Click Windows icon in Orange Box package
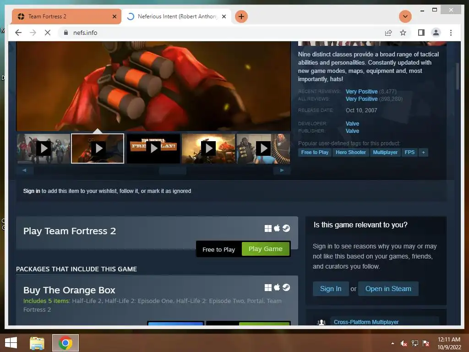Viewport: 469px width, 352px height. pos(268,288)
